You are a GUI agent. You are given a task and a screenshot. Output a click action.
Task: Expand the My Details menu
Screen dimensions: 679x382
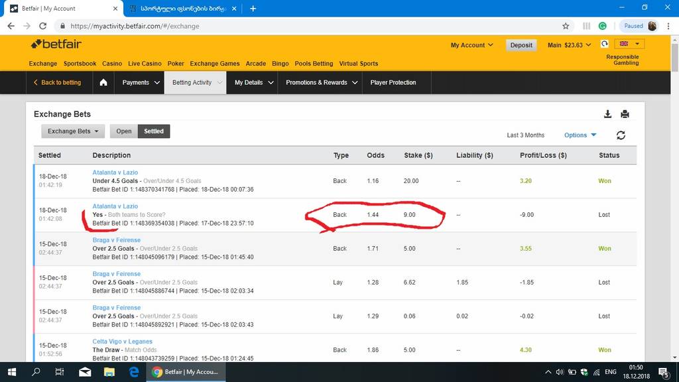253,82
